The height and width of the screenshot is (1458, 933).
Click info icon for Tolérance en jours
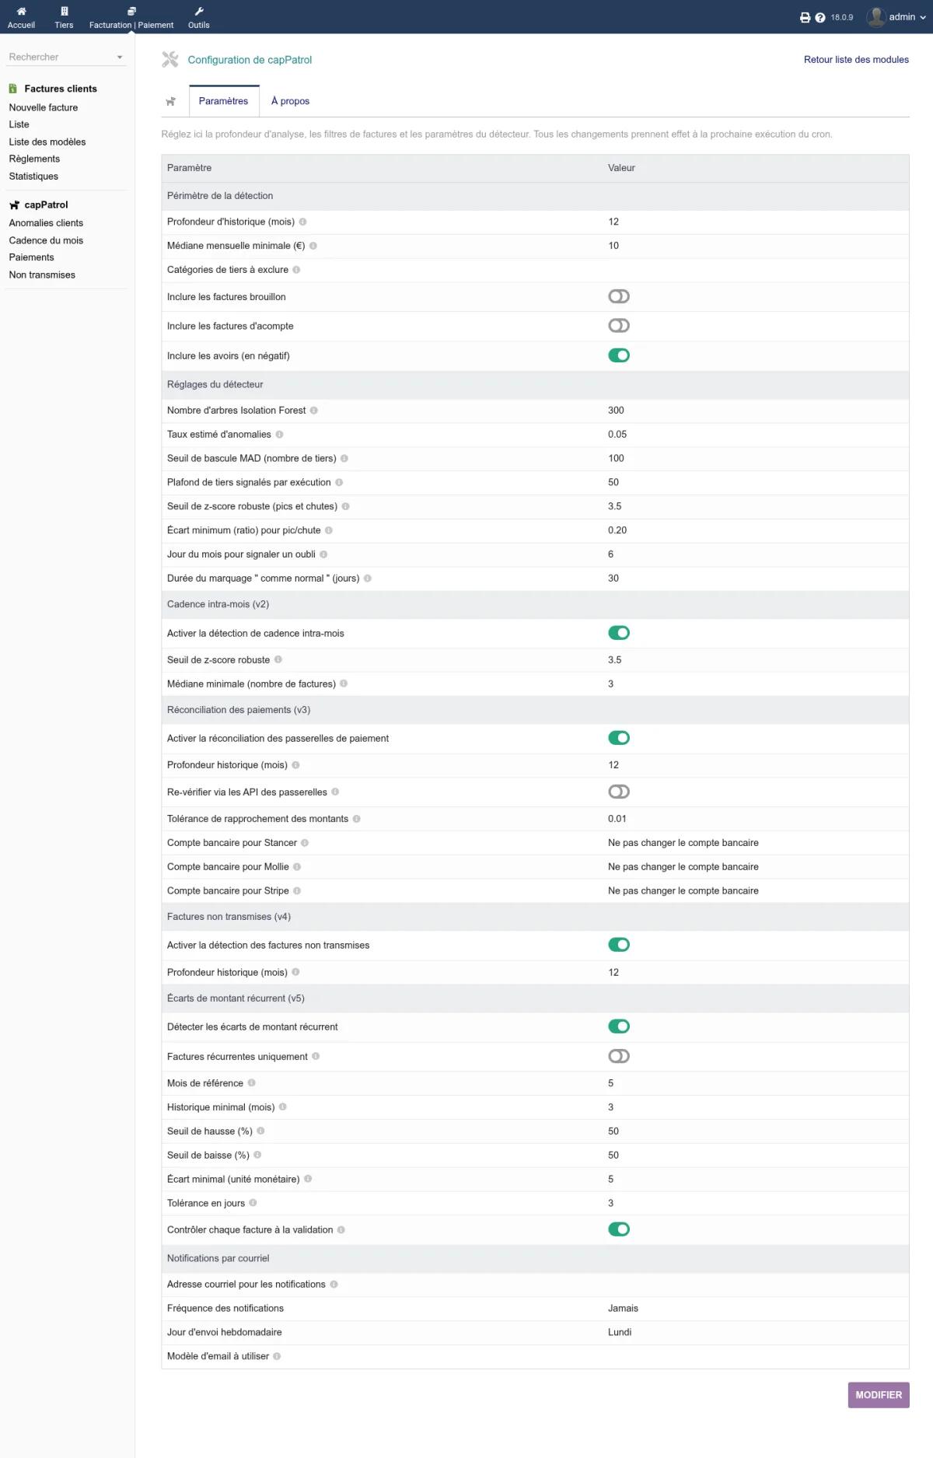coord(253,1203)
